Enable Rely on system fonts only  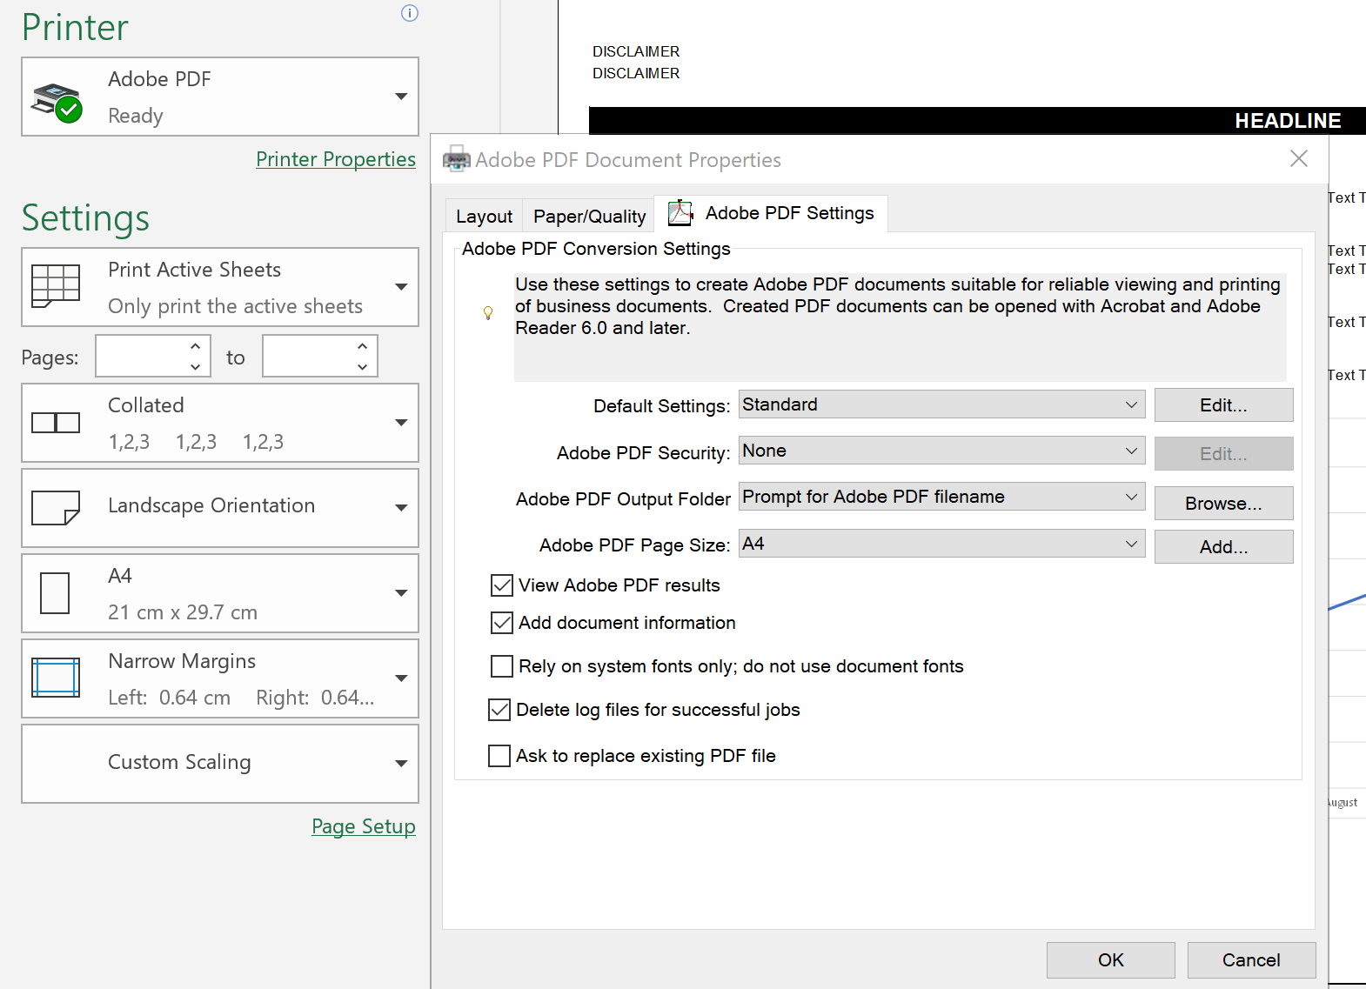pyautogui.click(x=502, y=666)
